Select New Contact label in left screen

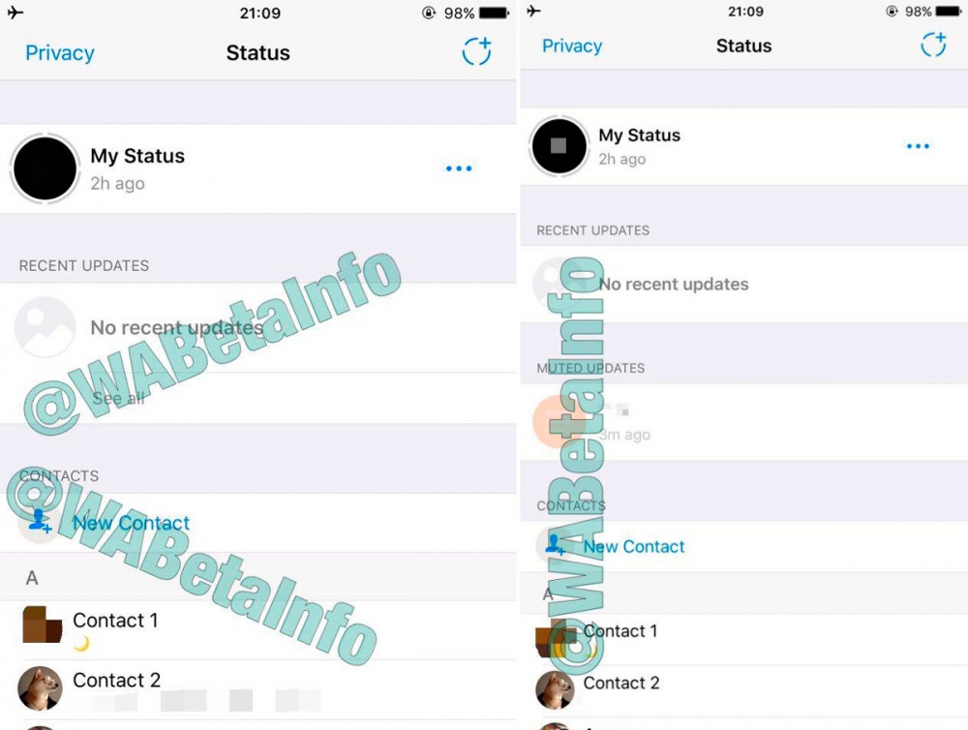click(x=132, y=523)
